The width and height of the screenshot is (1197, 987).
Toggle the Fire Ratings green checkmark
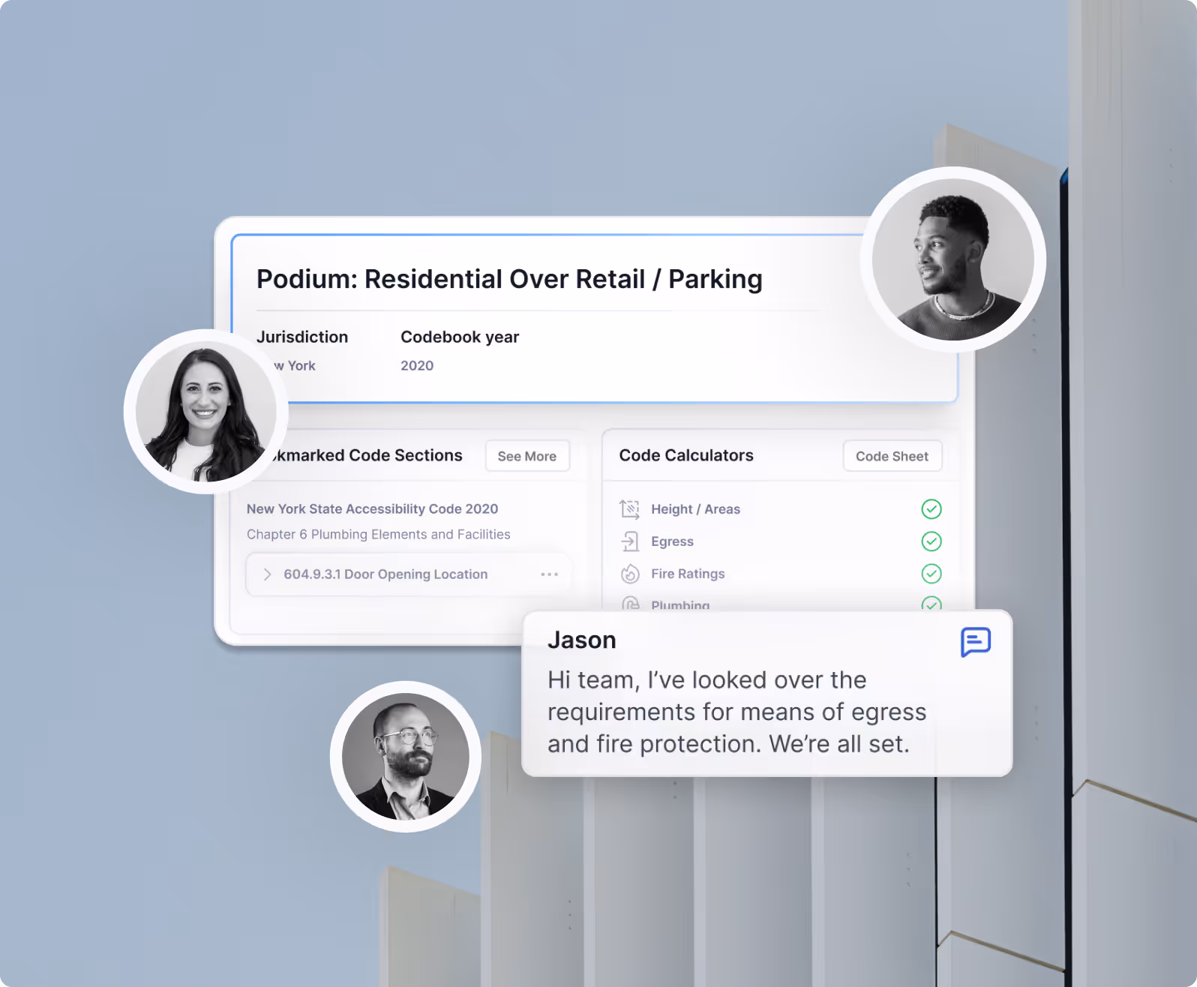pos(931,574)
